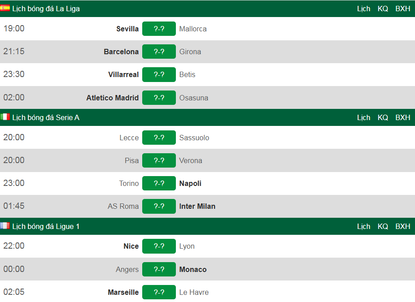Click the France flag icon
Viewport: 415px width, 302px height.
pos(5,226)
